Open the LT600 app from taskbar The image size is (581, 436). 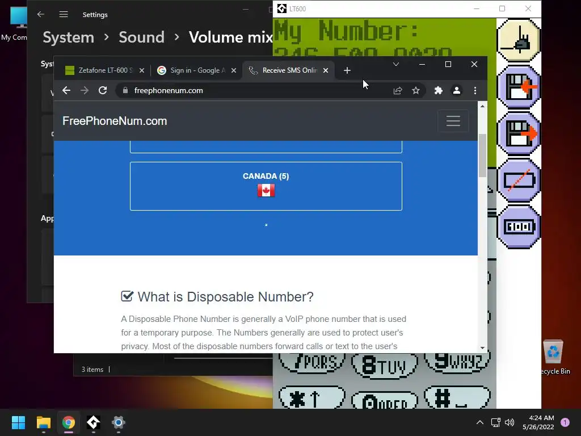coord(94,422)
